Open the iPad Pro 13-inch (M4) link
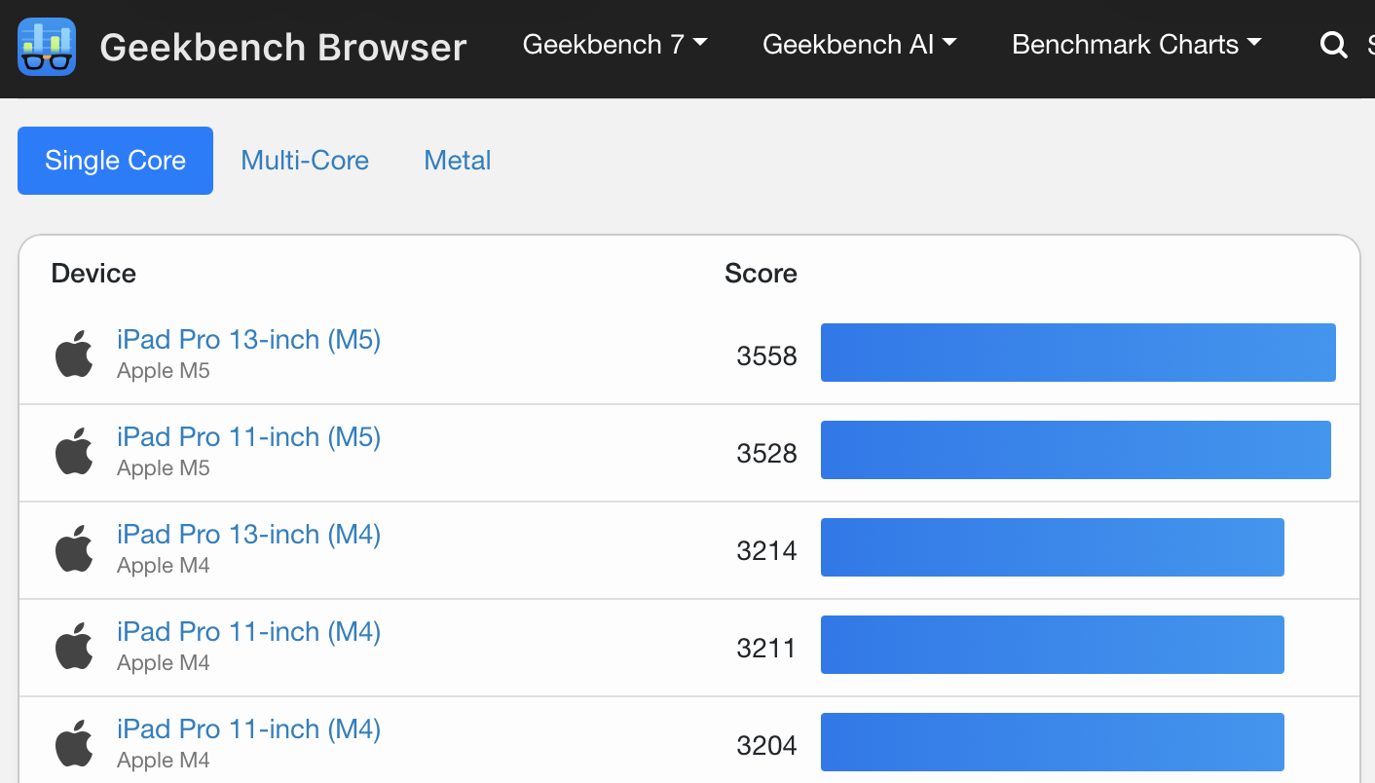 (248, 535)
